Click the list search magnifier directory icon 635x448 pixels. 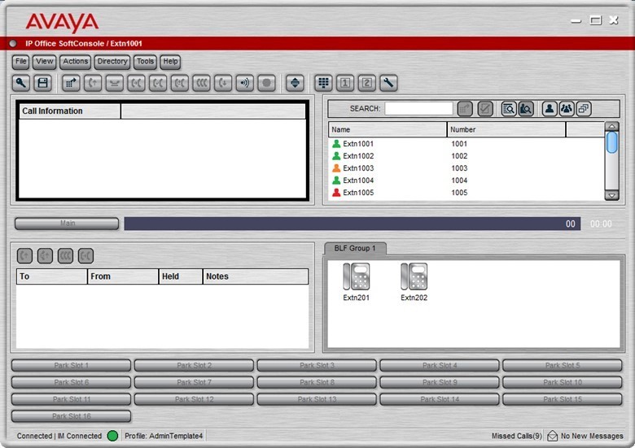click(x=509, y=109)
